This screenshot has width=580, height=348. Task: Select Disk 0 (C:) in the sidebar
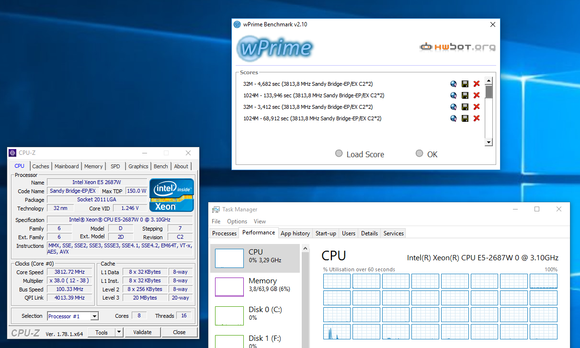click(x=255, y=316)
